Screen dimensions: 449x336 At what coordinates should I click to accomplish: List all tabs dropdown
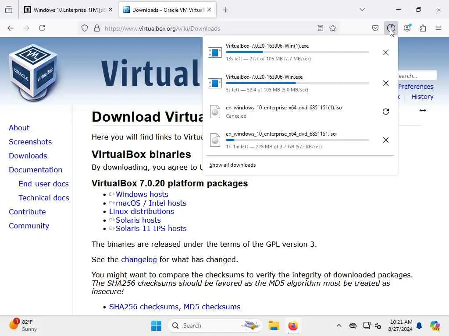point(362,10)
